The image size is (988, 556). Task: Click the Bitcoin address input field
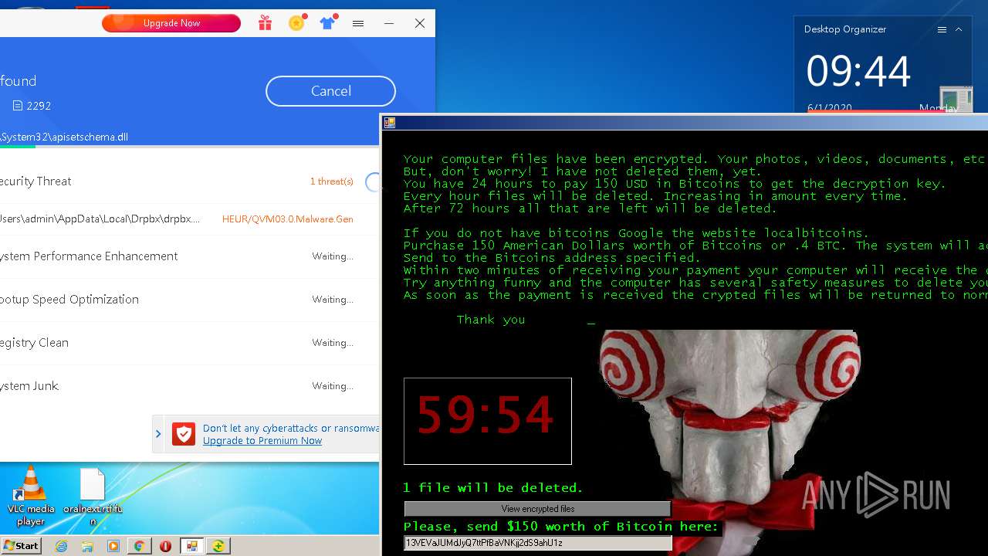(538, 543)
